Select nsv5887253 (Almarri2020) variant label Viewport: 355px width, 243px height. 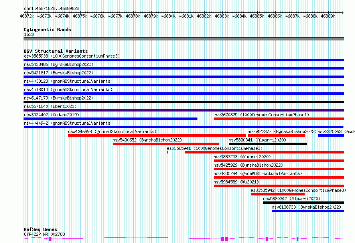[x=242, y=157]
